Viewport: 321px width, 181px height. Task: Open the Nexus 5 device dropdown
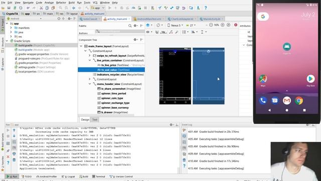click(175, 25)
